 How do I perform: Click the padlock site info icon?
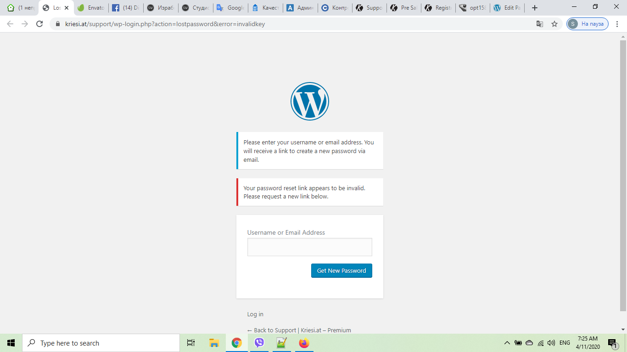pyautogui.click(x=58, y=24)
